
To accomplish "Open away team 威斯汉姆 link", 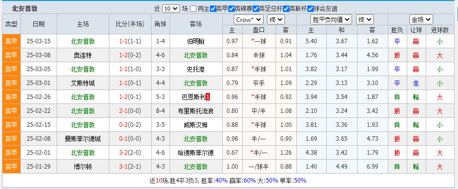I will (196, 125).
